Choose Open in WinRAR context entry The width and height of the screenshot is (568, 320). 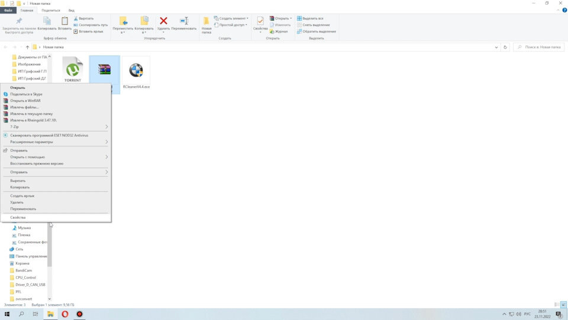click(56, 101)
